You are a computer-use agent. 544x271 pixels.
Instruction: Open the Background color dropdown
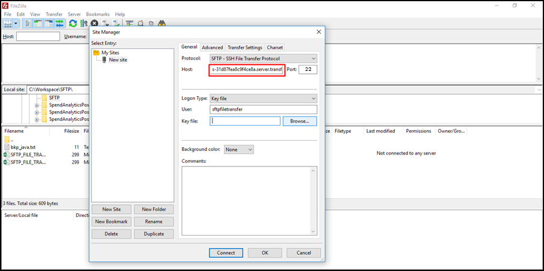pos(239,150)
